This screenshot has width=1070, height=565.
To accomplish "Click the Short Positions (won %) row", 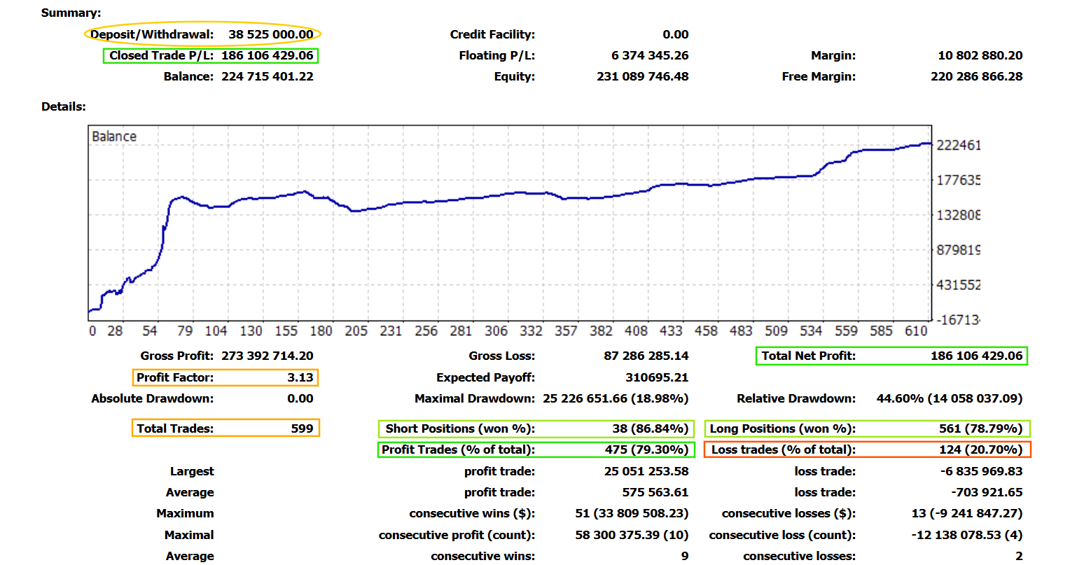I will point(536,428).
